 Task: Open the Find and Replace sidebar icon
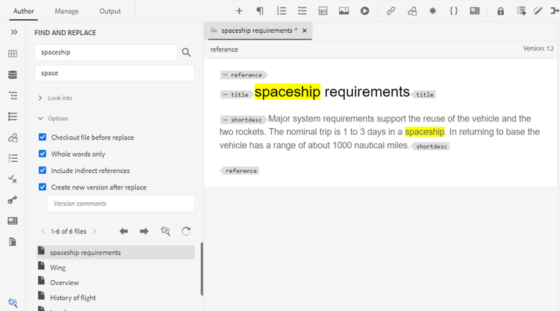pos(13,303)
